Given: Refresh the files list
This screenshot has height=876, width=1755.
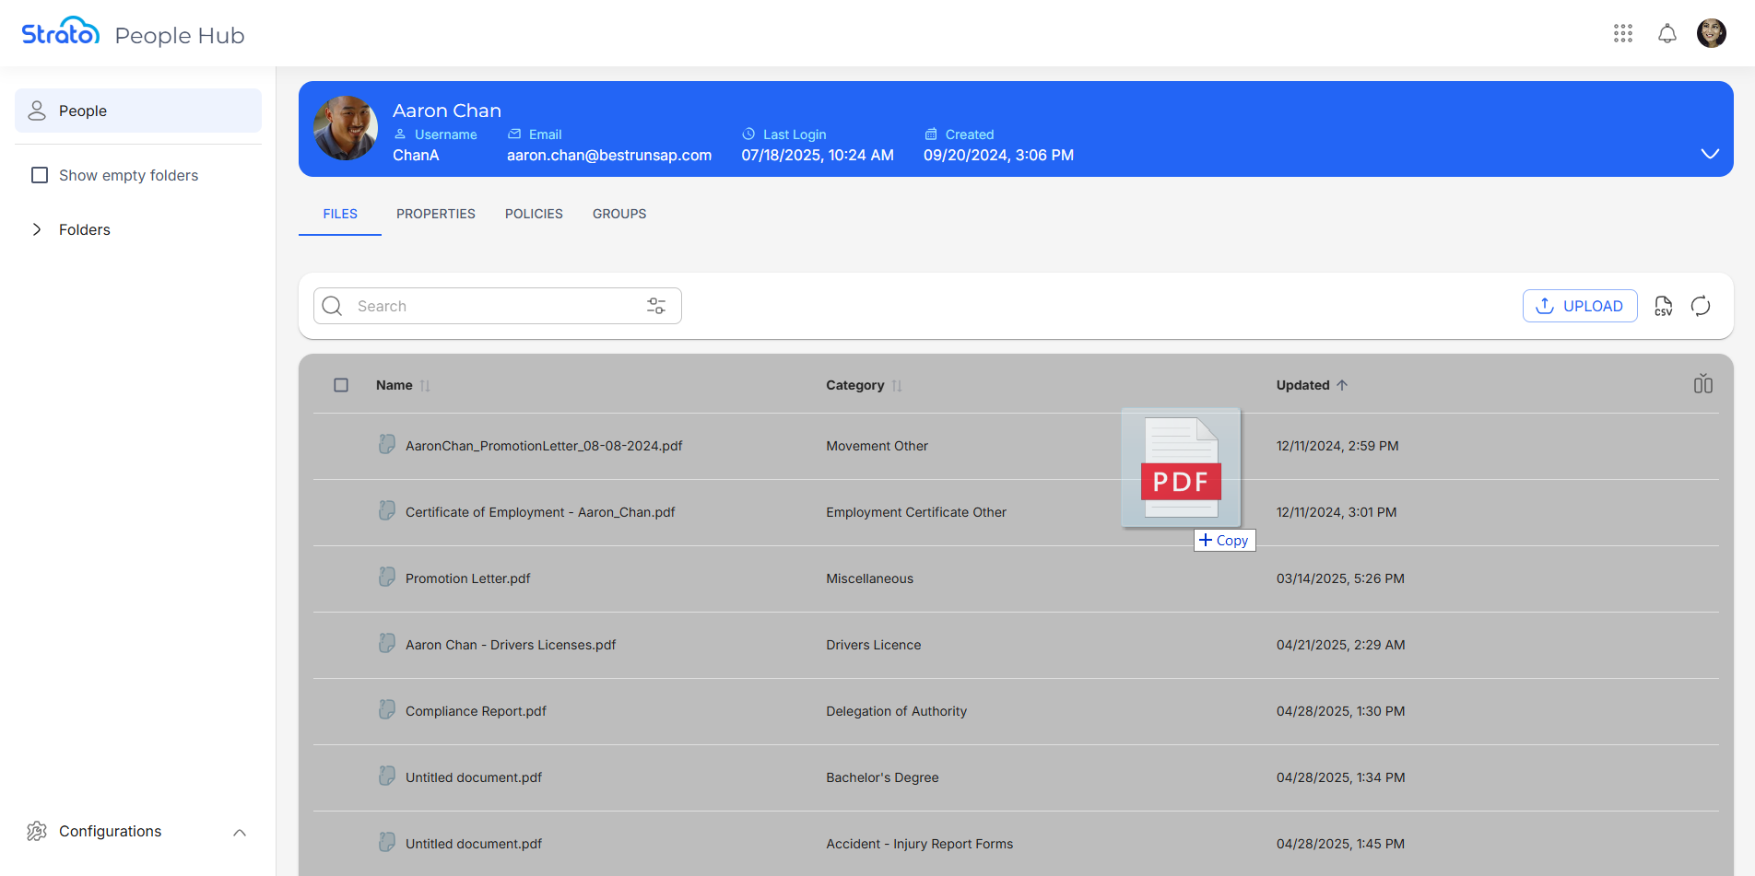Looking at the screenshot, I should [1701, 306].
